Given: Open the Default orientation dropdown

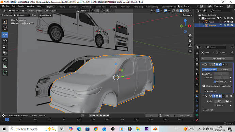Looking at the screenshot, I should tap(22, 15).
